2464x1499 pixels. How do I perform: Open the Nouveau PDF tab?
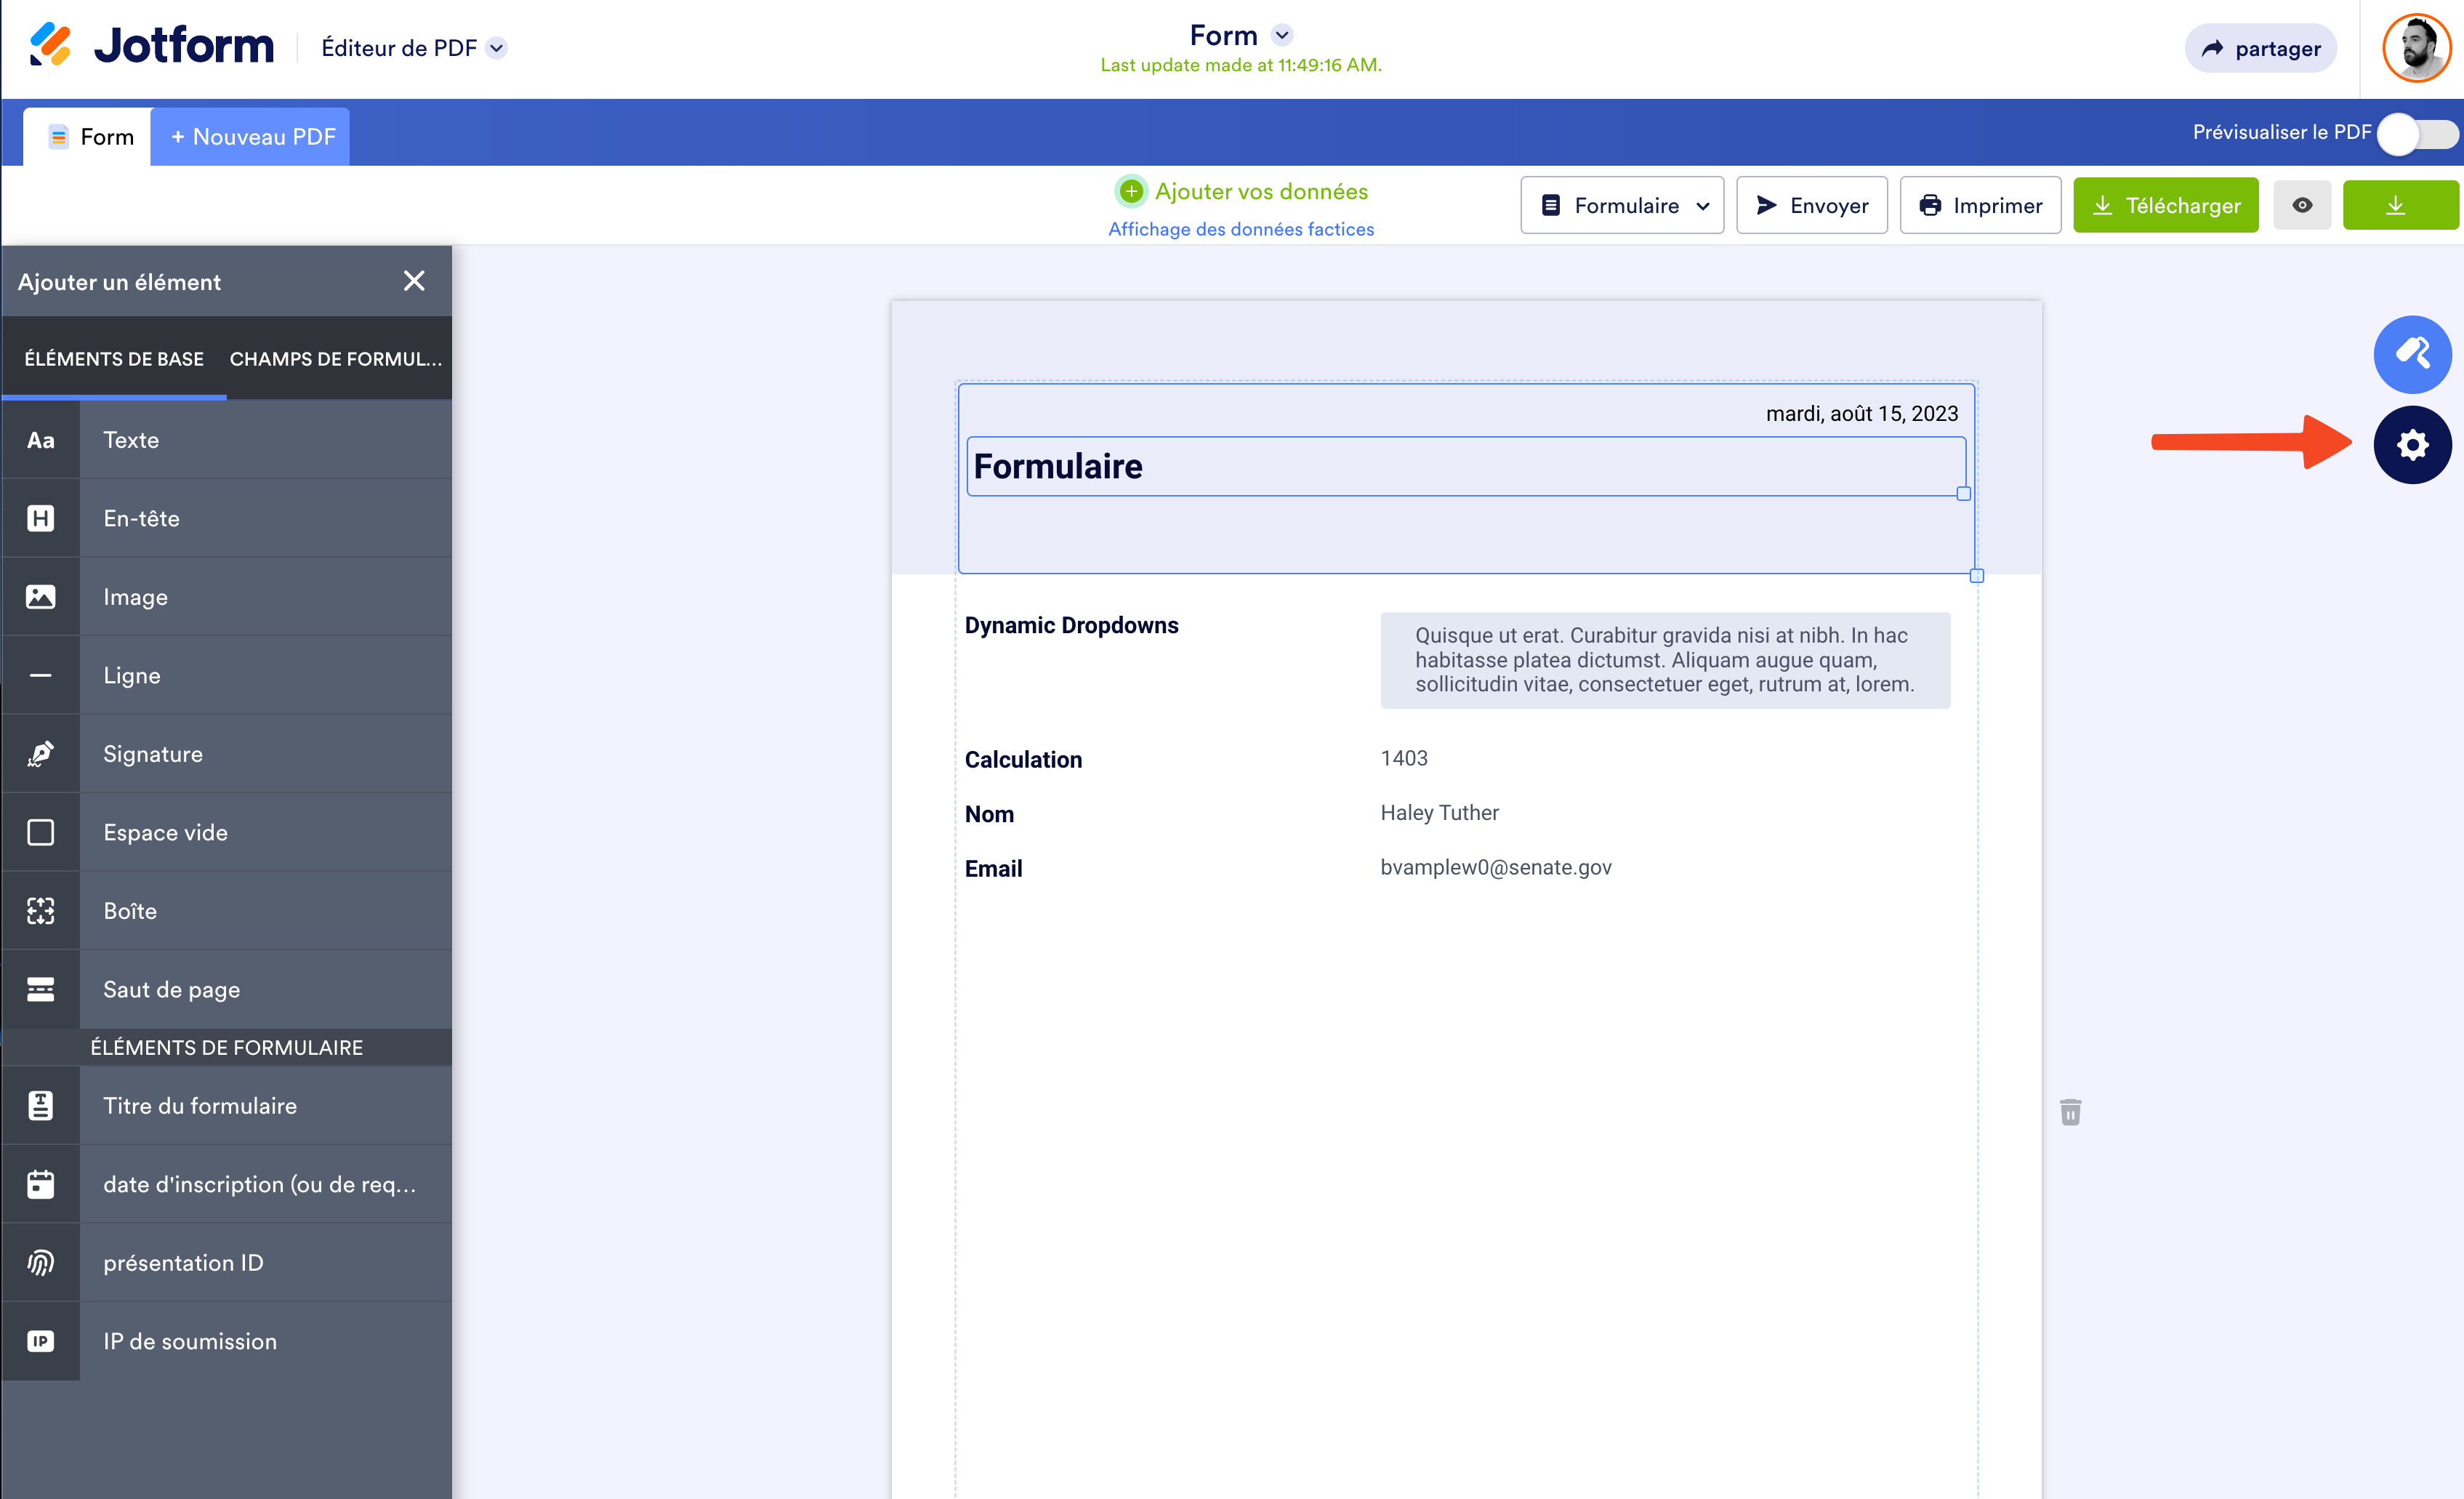(252, 137)
